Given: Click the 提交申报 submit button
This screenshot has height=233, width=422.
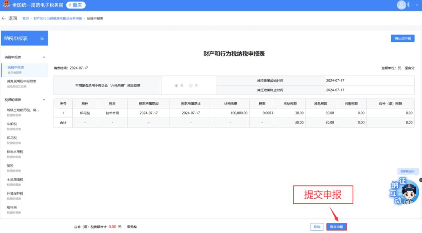Looking at the screenshot, I should coord(336,227).
